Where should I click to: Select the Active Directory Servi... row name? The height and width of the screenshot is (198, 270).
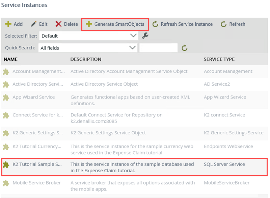pos(38,84)
